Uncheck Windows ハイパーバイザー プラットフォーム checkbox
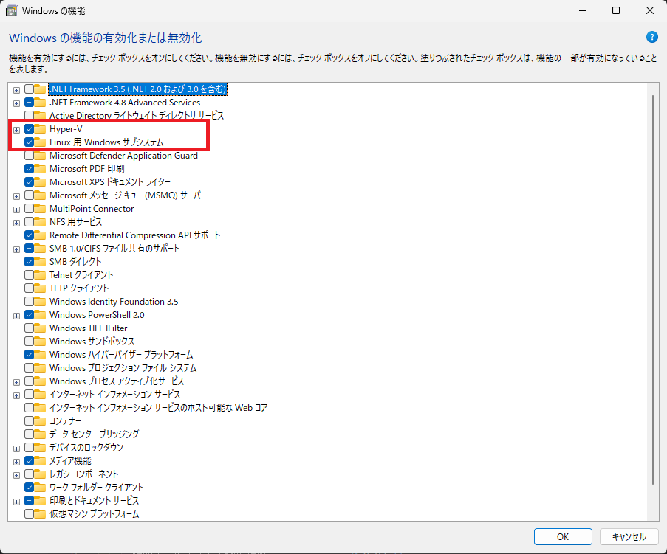Image resolution: width=667 pixels, height=554 pixels. coord(29,354)
